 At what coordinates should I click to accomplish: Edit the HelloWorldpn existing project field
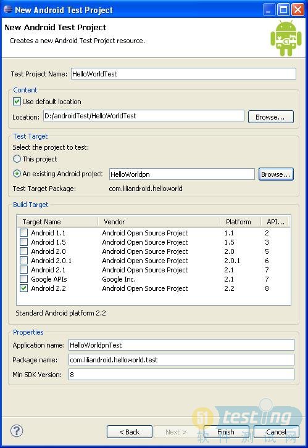point(181,174)
